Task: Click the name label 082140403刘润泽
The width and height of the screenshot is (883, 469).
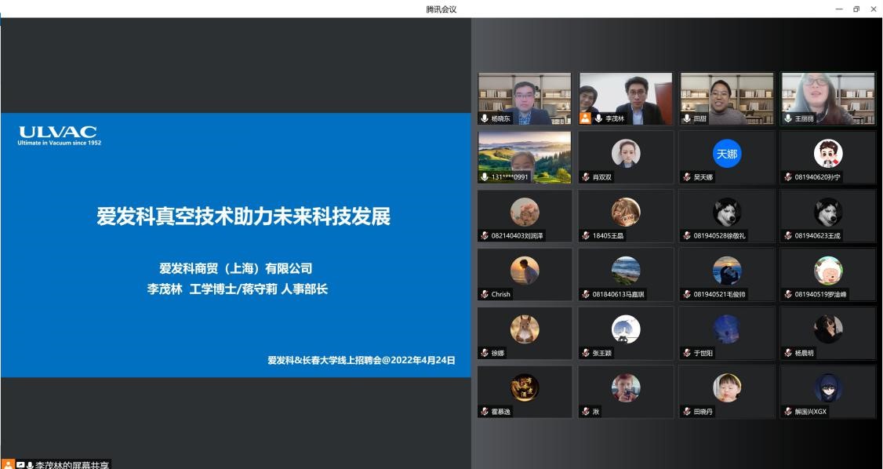Action: tap(517, 236)
